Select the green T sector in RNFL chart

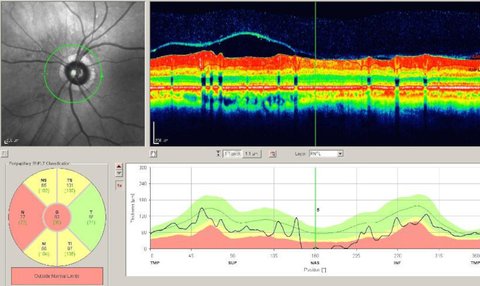click(91, 215)
